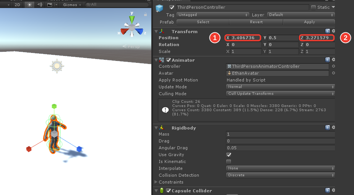This screenshot has height=195, width=354.
Task: Click the green Y scale handle cube
Action: point(54,106)
